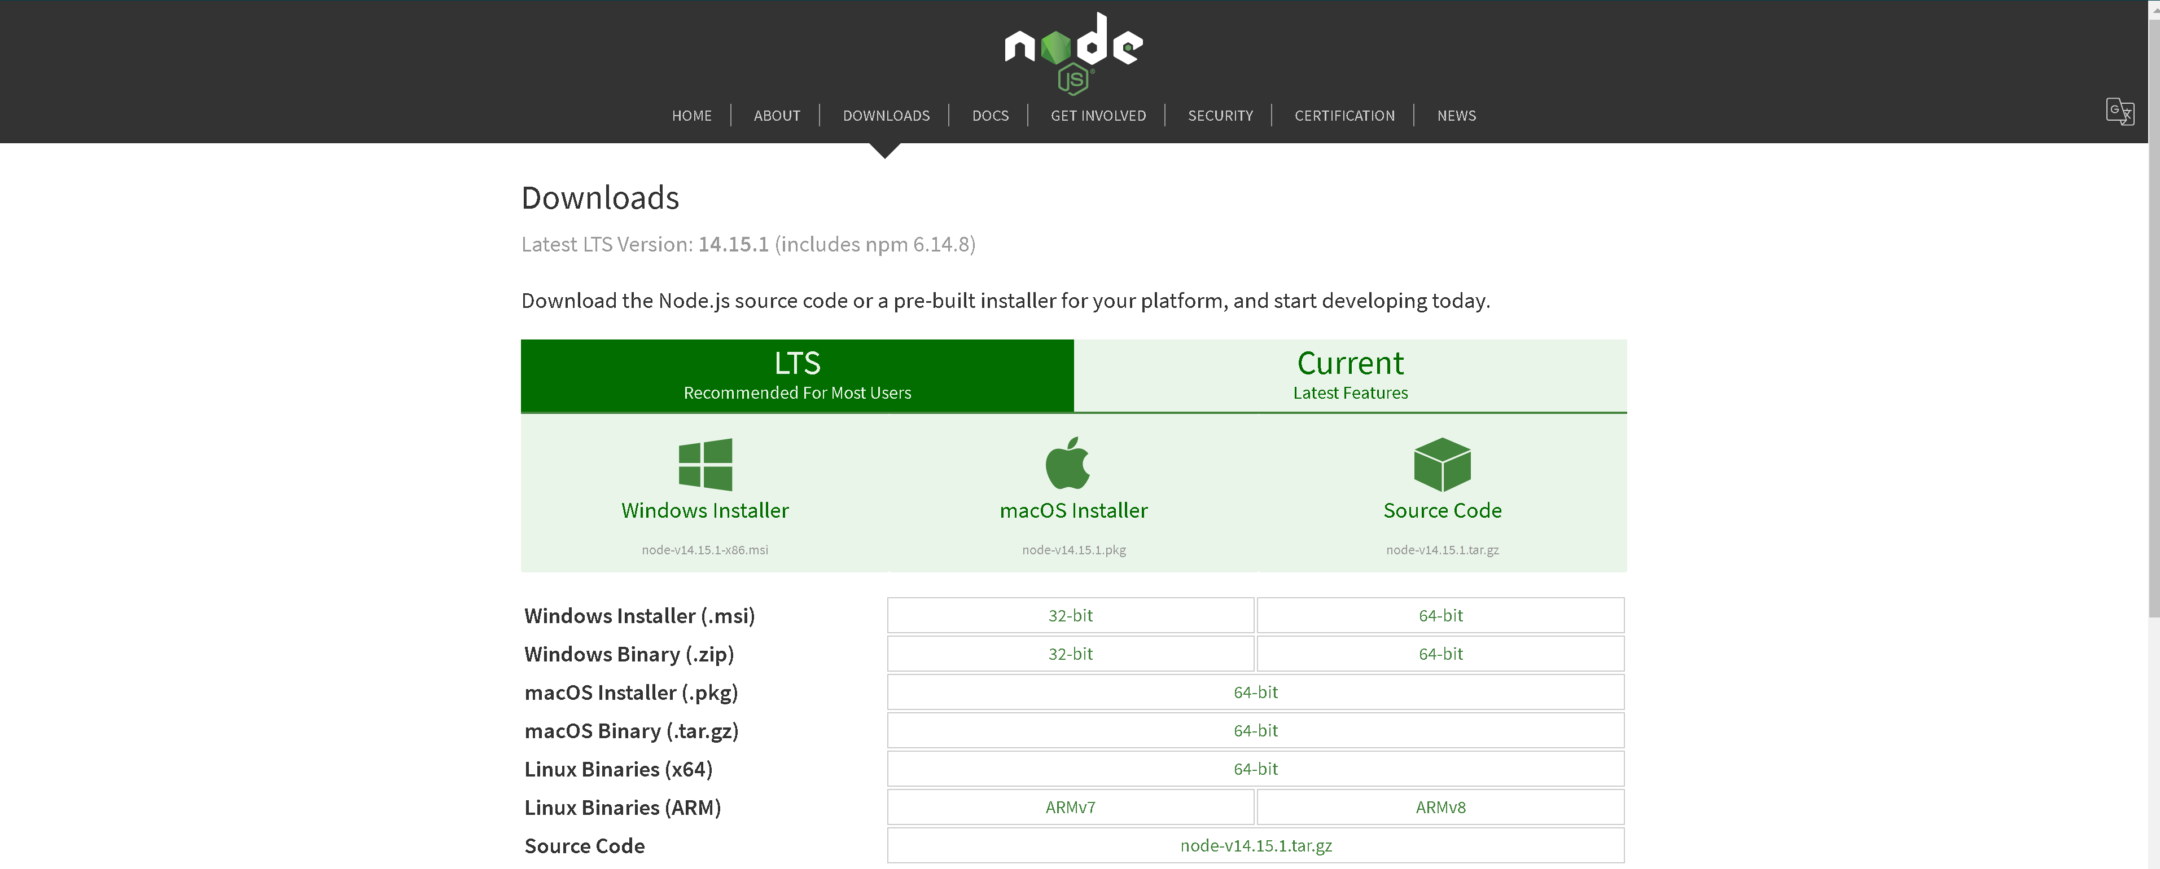Click Windows Binary 64-bit option
This screenshot has width=2160, height=869.
[1438, 653]
